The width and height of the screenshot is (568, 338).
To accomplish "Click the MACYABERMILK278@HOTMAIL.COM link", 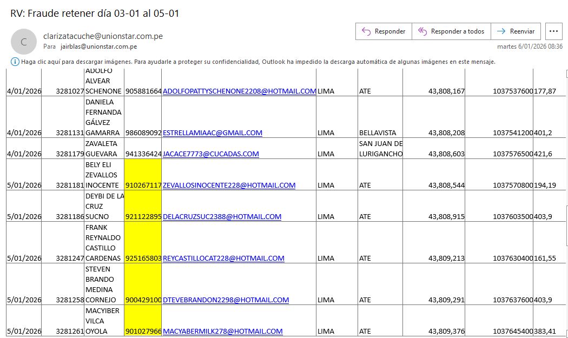I will tap(222, 331).
